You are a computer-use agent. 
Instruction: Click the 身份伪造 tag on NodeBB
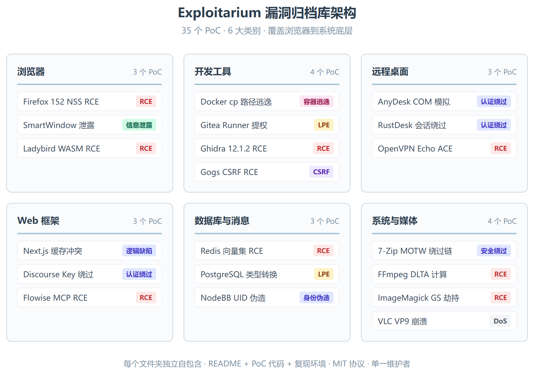[317, 298]
